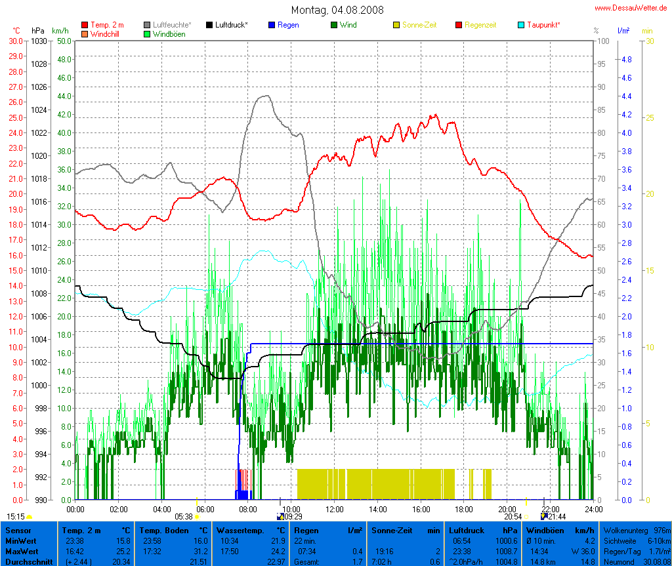Image resolution: width=672 pixels, height=566 pixels.
Task: Click the sunrise sun icon at 05:38
Action: click(198, 517)
